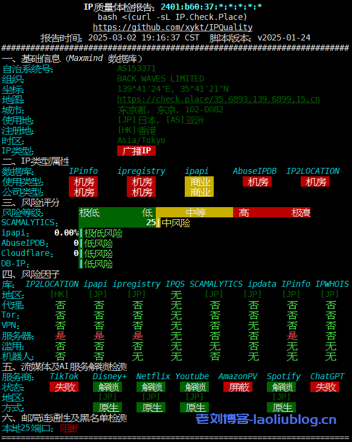
Task: Click the yellow 中等 risk level segment
Action: click(194, 213)
